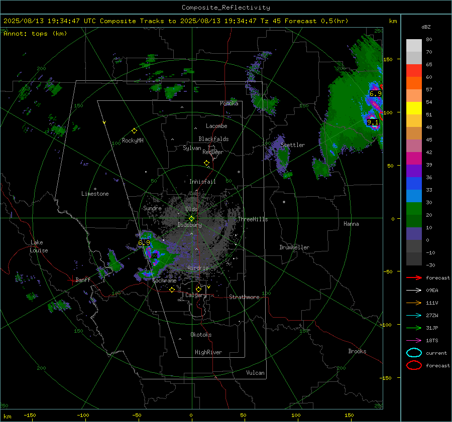Click the Calgary city label
Image resolution: width=452 pixels, height=422 pixels.
(196, 295)
